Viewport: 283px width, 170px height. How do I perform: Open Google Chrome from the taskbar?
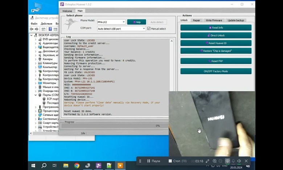(x=77, y=166)
